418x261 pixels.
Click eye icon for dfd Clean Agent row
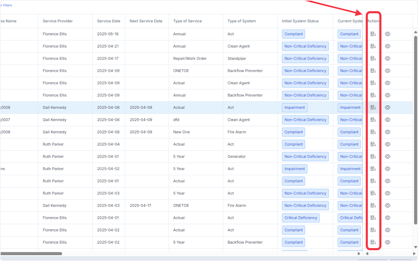click(x=388, y=120)
